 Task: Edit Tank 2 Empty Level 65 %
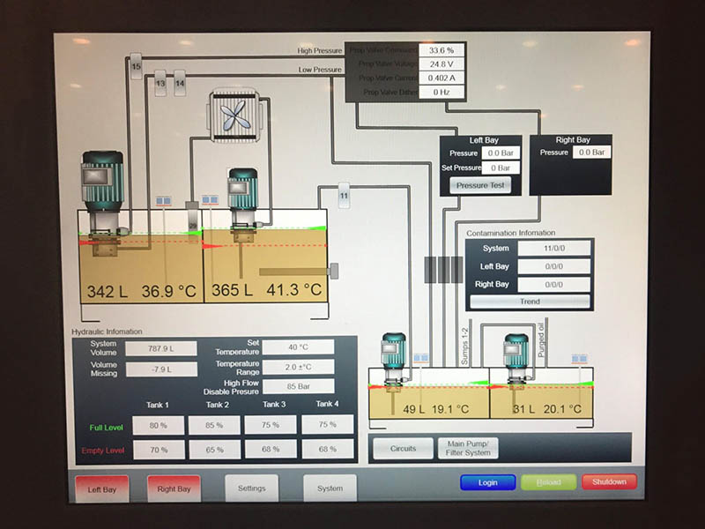pyautogui.click(x=214, y=450)
